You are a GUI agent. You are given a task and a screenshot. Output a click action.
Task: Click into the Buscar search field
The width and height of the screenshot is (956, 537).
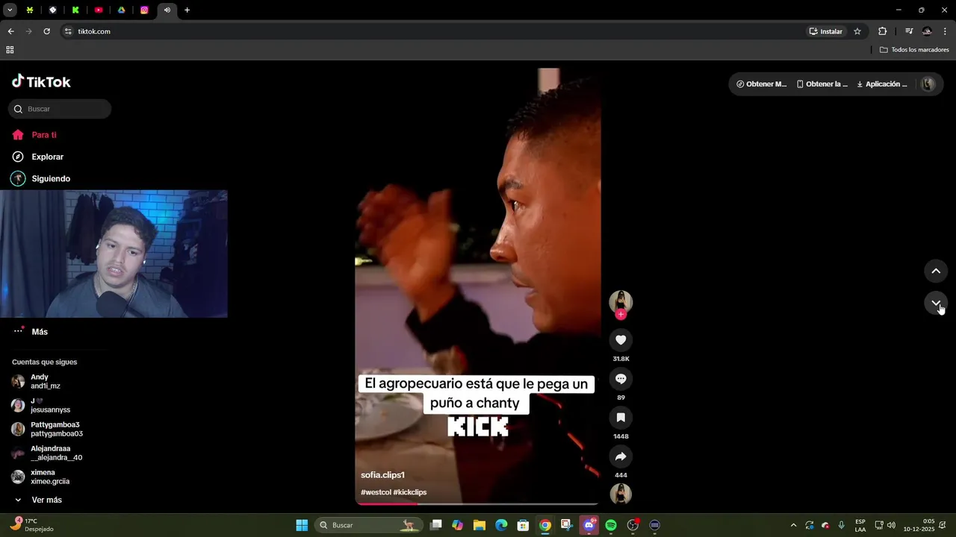point(60,109)
